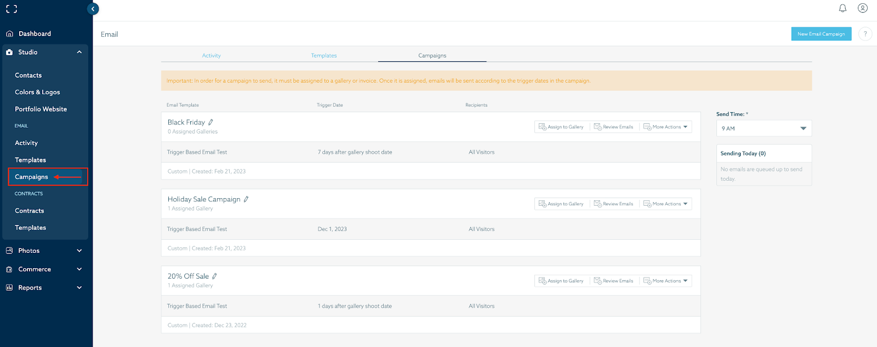Click pencil icon beside Holiday Sale Campaign

pos(246,199)
